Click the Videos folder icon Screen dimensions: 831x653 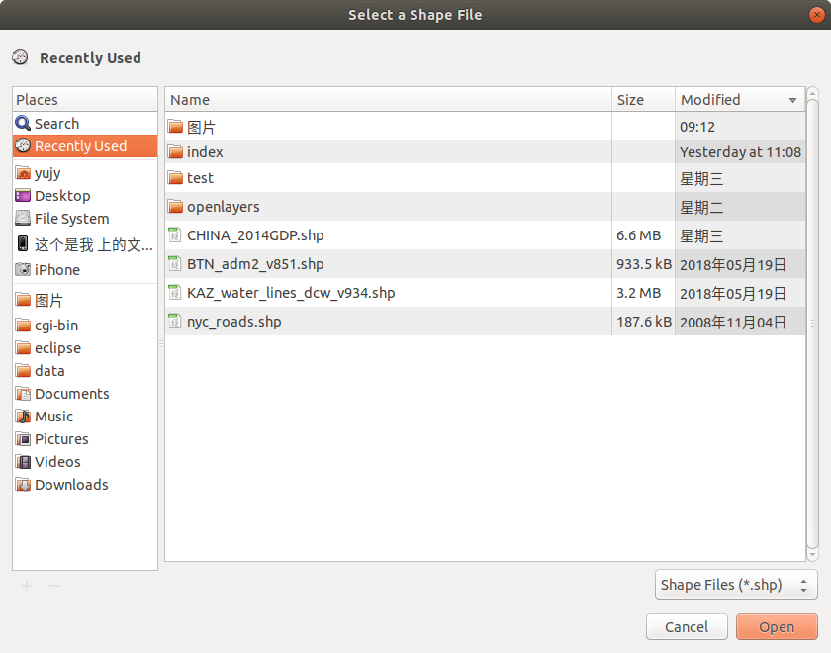pos(24,462)
